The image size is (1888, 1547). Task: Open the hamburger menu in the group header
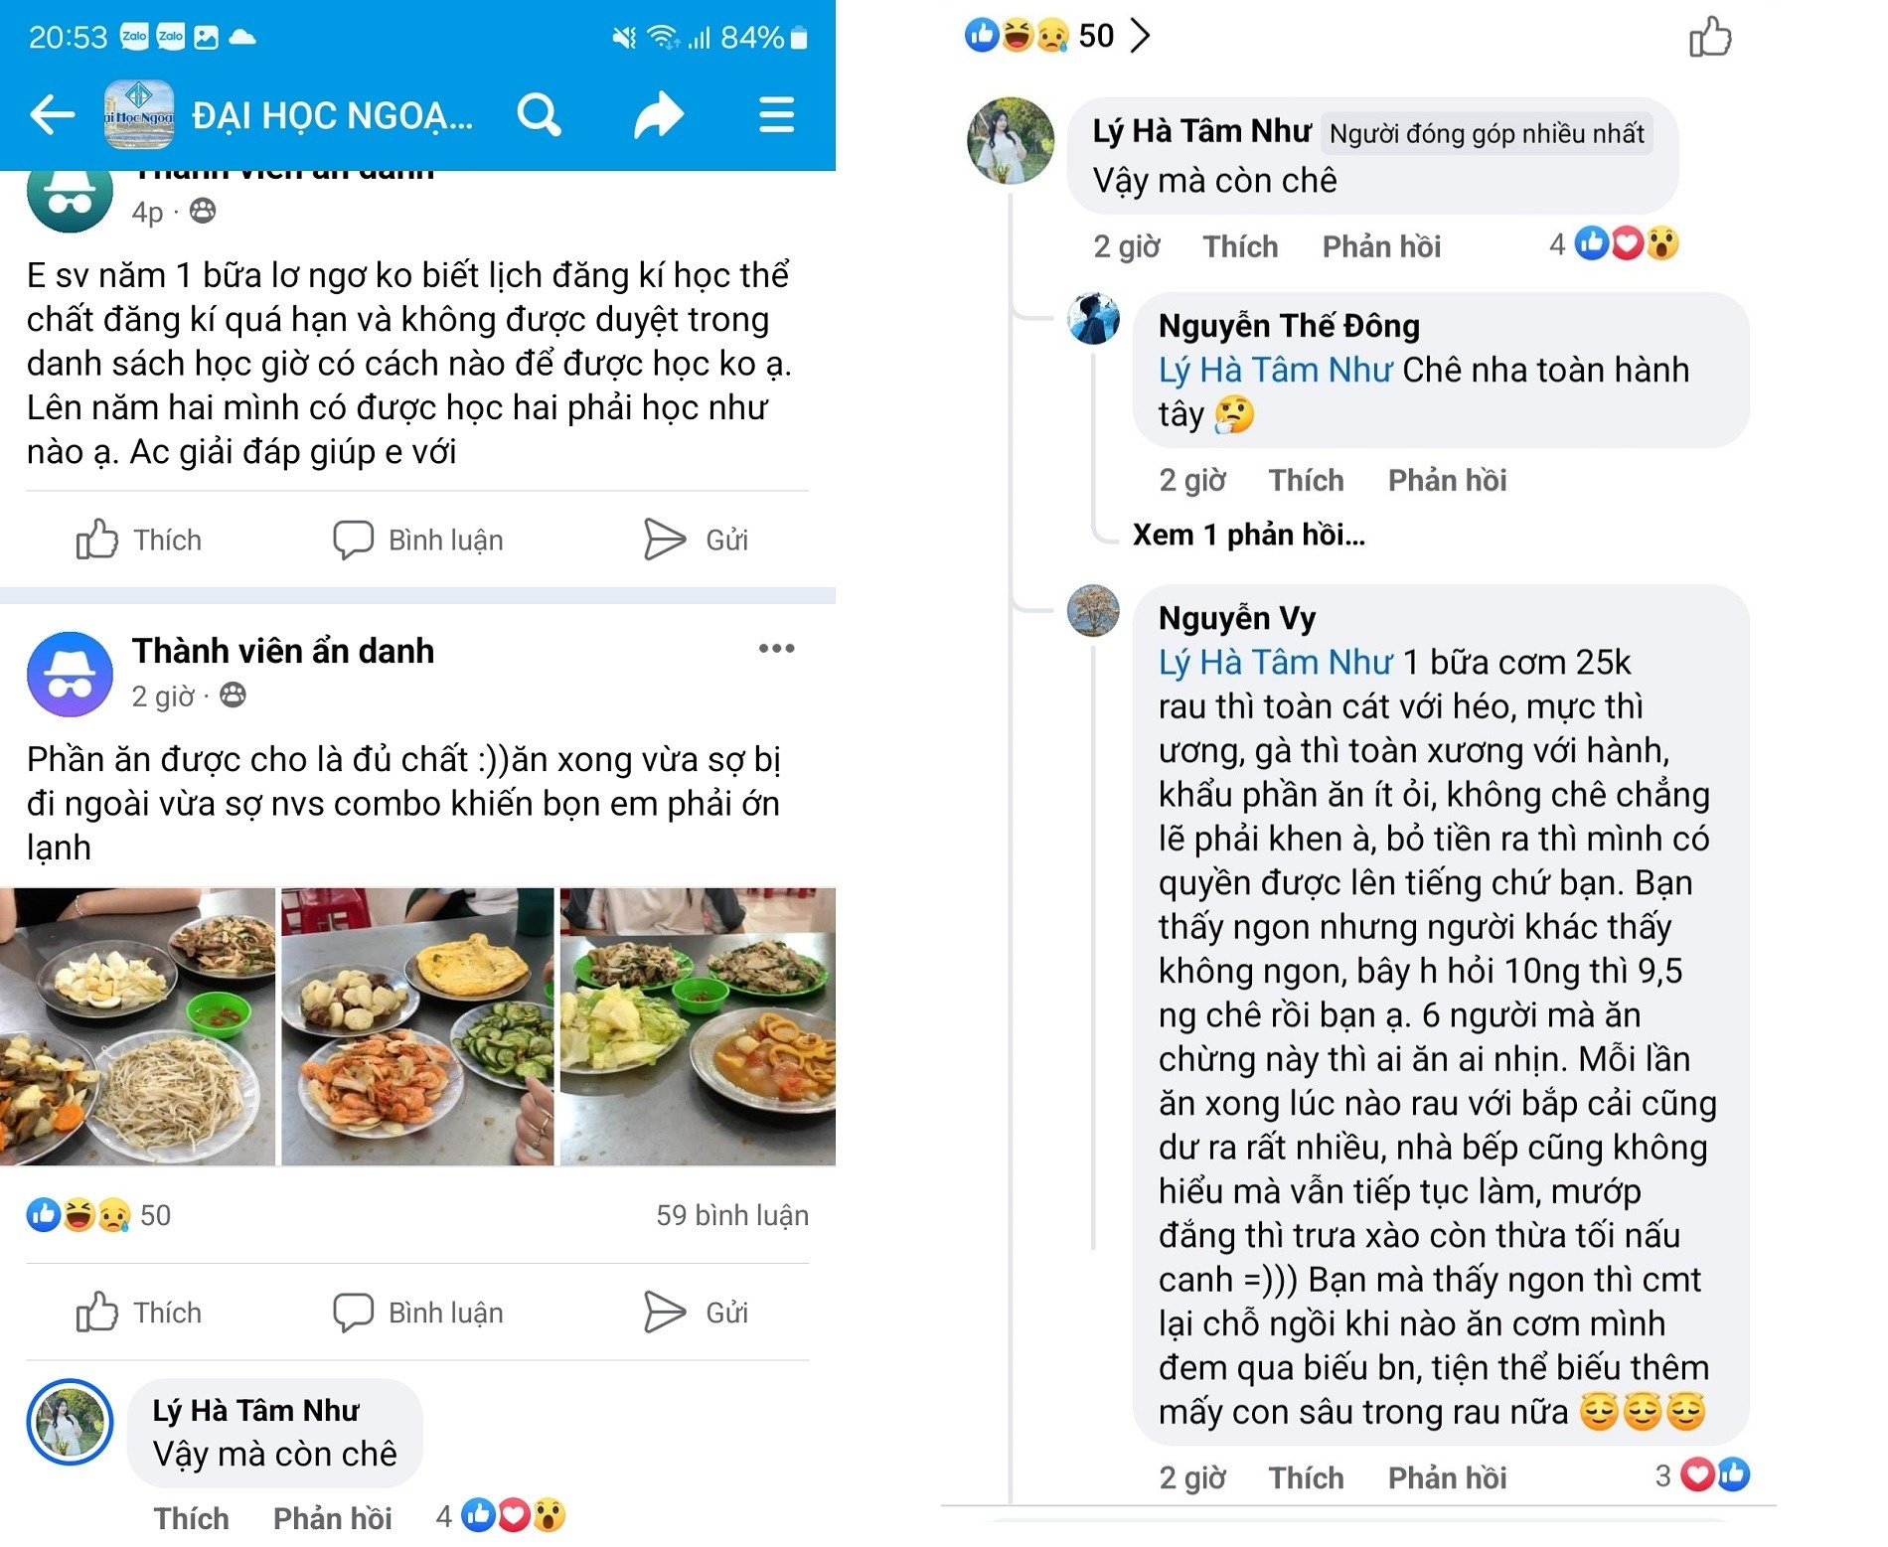[775, 114]
